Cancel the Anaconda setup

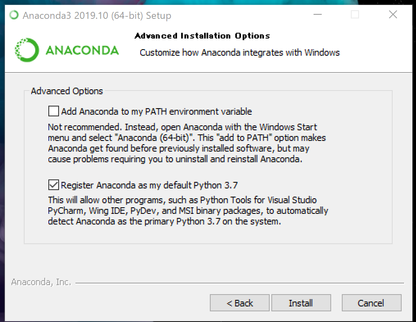coord(371,303)
